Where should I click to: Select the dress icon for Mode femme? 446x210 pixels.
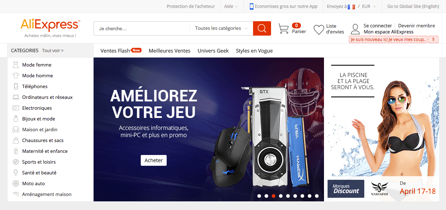pos(16,65)
